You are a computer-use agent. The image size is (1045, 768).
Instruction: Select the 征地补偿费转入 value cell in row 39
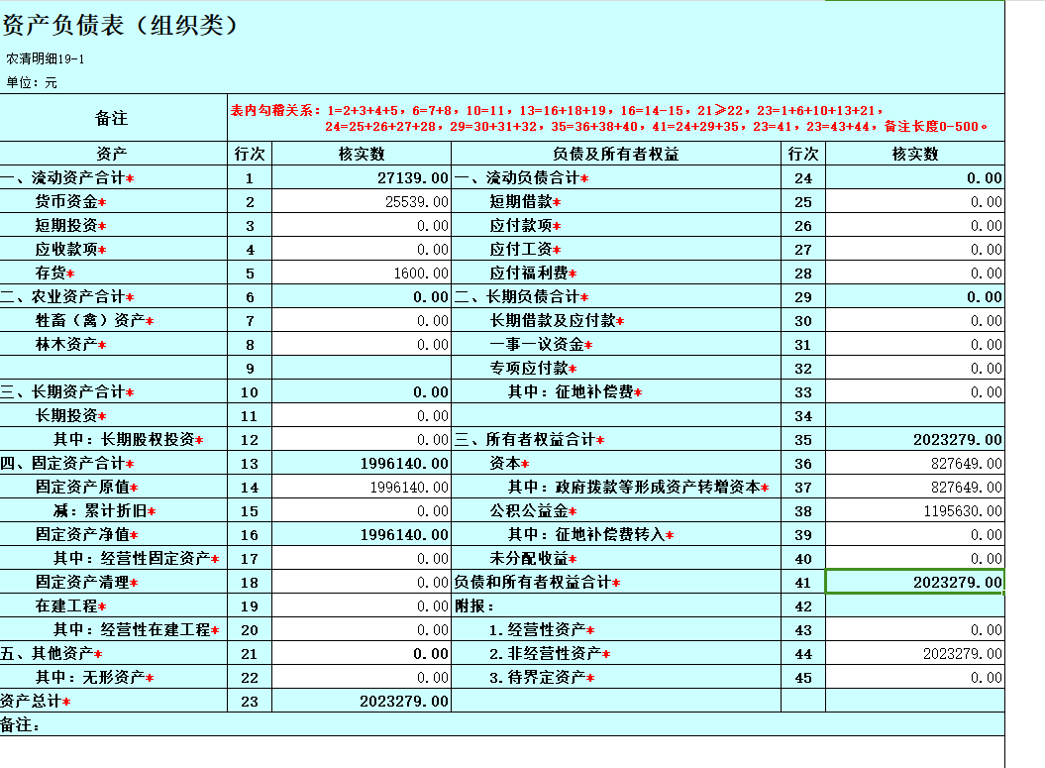[915, 535]
